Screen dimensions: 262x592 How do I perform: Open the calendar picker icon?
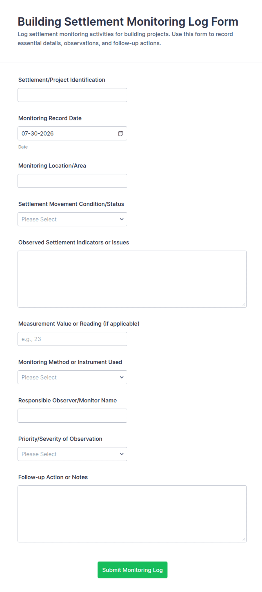(x=121, y=133)
